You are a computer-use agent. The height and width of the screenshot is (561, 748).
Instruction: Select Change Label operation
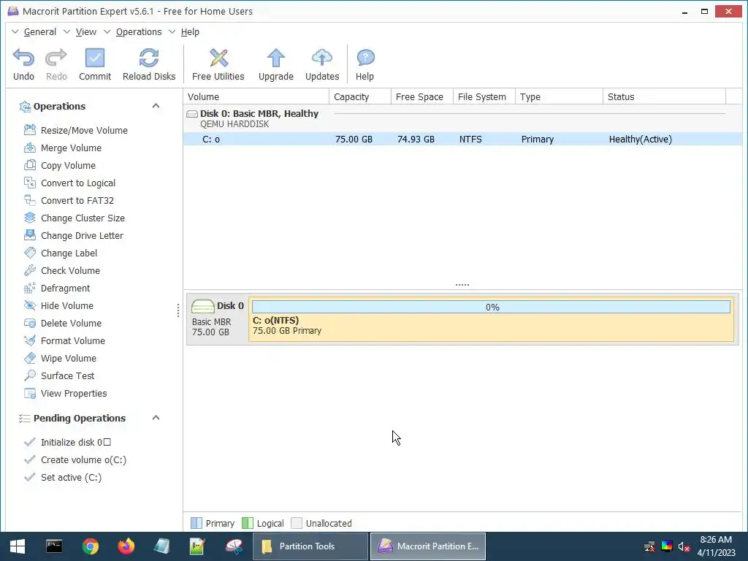click(69, 253)
